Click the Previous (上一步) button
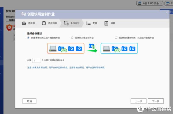Viewport: 173px width, 114px height. 139,101
